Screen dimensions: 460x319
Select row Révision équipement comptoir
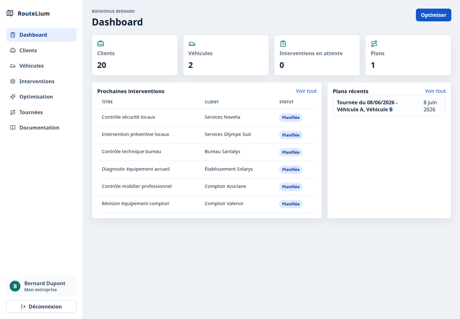(207, 204)
